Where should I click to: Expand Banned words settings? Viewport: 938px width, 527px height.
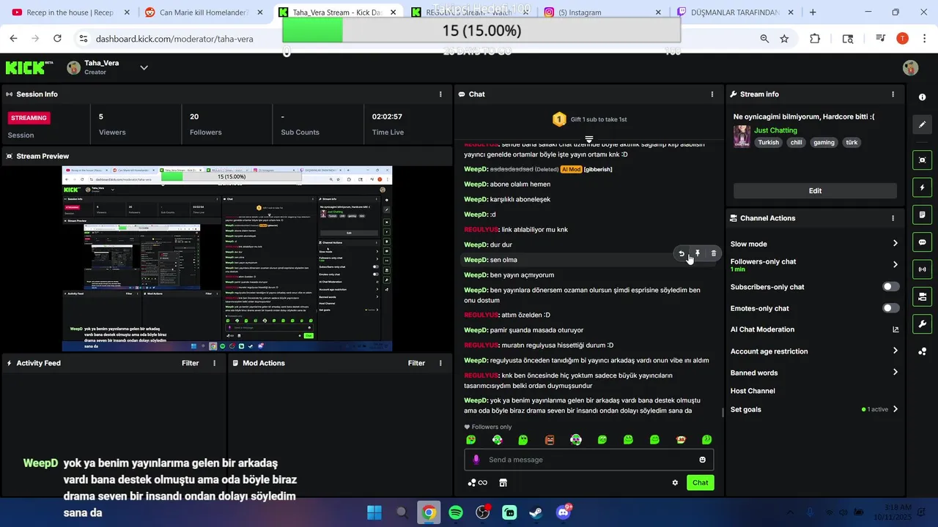[895, 373]
